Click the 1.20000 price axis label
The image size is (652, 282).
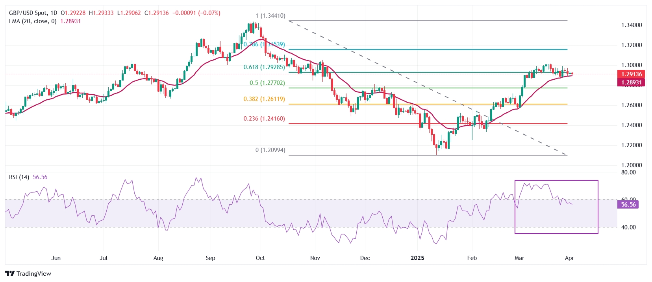click(631, 165)
